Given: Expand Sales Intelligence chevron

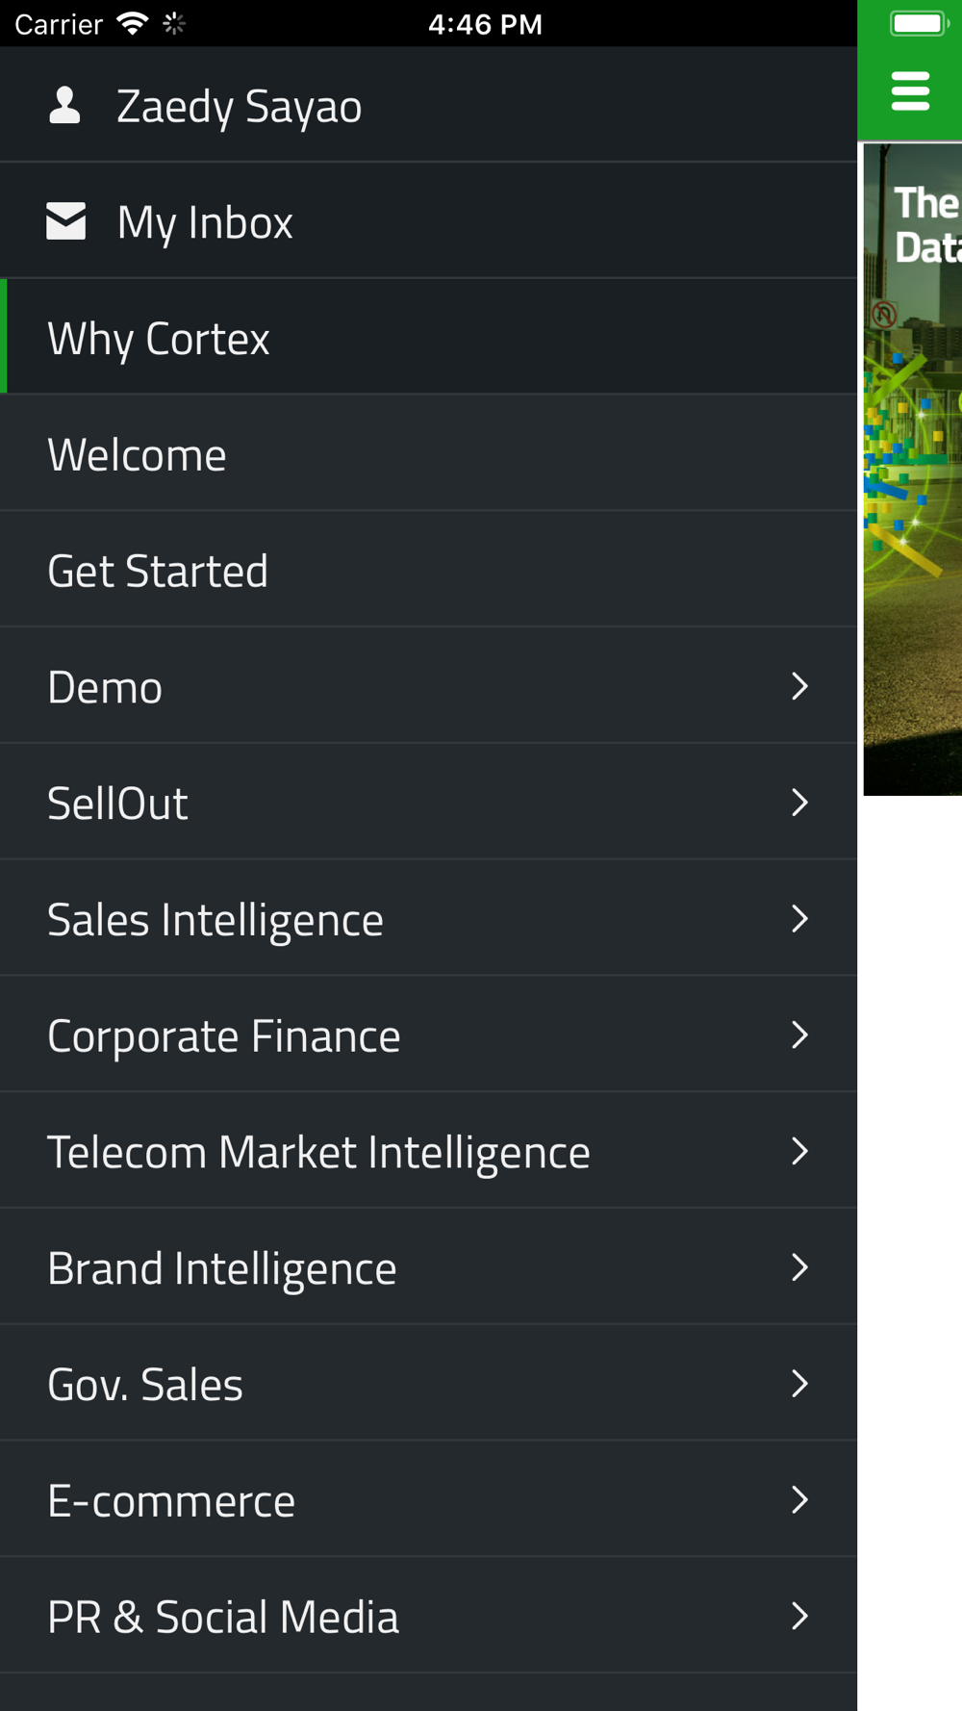Looking at the screenshot, I should click(798, 919).
